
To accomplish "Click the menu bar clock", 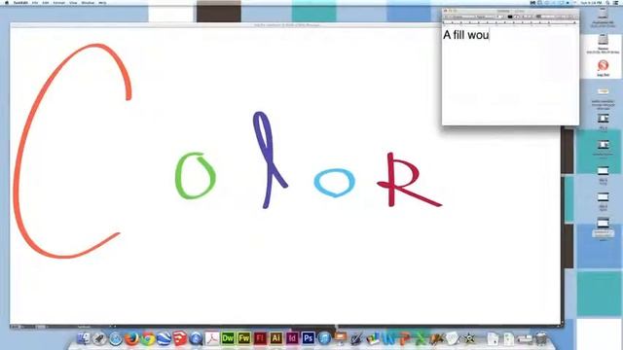I will click(x=591, y=3).
